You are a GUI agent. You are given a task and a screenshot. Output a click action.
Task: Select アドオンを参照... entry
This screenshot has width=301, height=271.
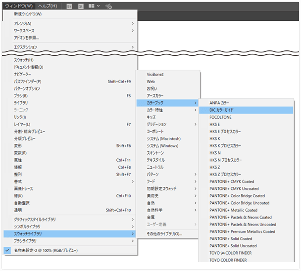tap(70, 38)
